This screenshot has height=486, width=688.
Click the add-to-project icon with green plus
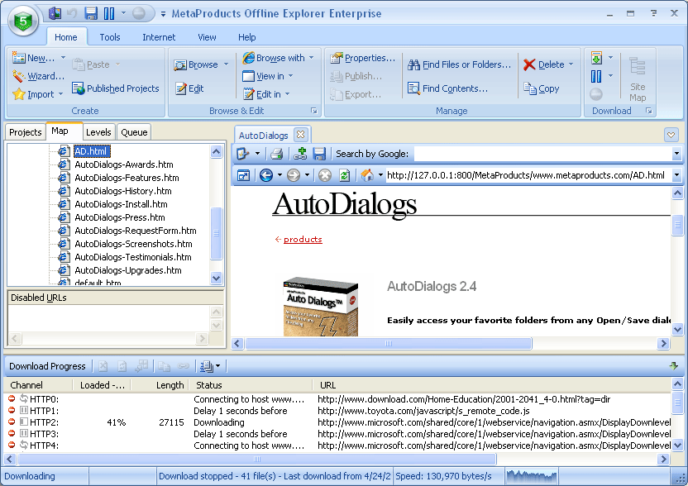click(x=300, y=154)
